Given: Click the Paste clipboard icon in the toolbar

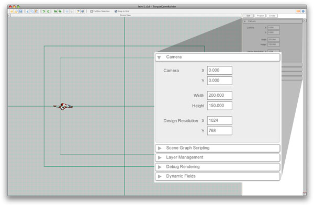Looking at the screenshot, I should click(37, 12).
